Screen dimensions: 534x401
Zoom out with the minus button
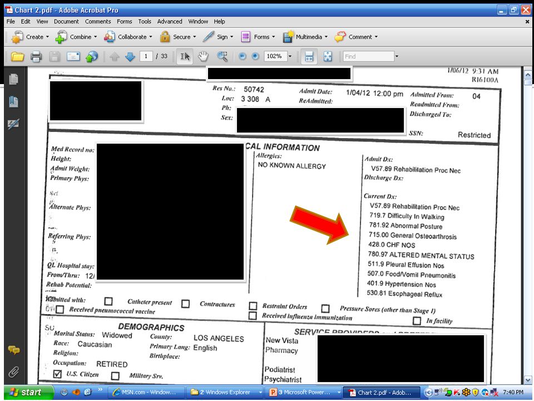(242, 56)
